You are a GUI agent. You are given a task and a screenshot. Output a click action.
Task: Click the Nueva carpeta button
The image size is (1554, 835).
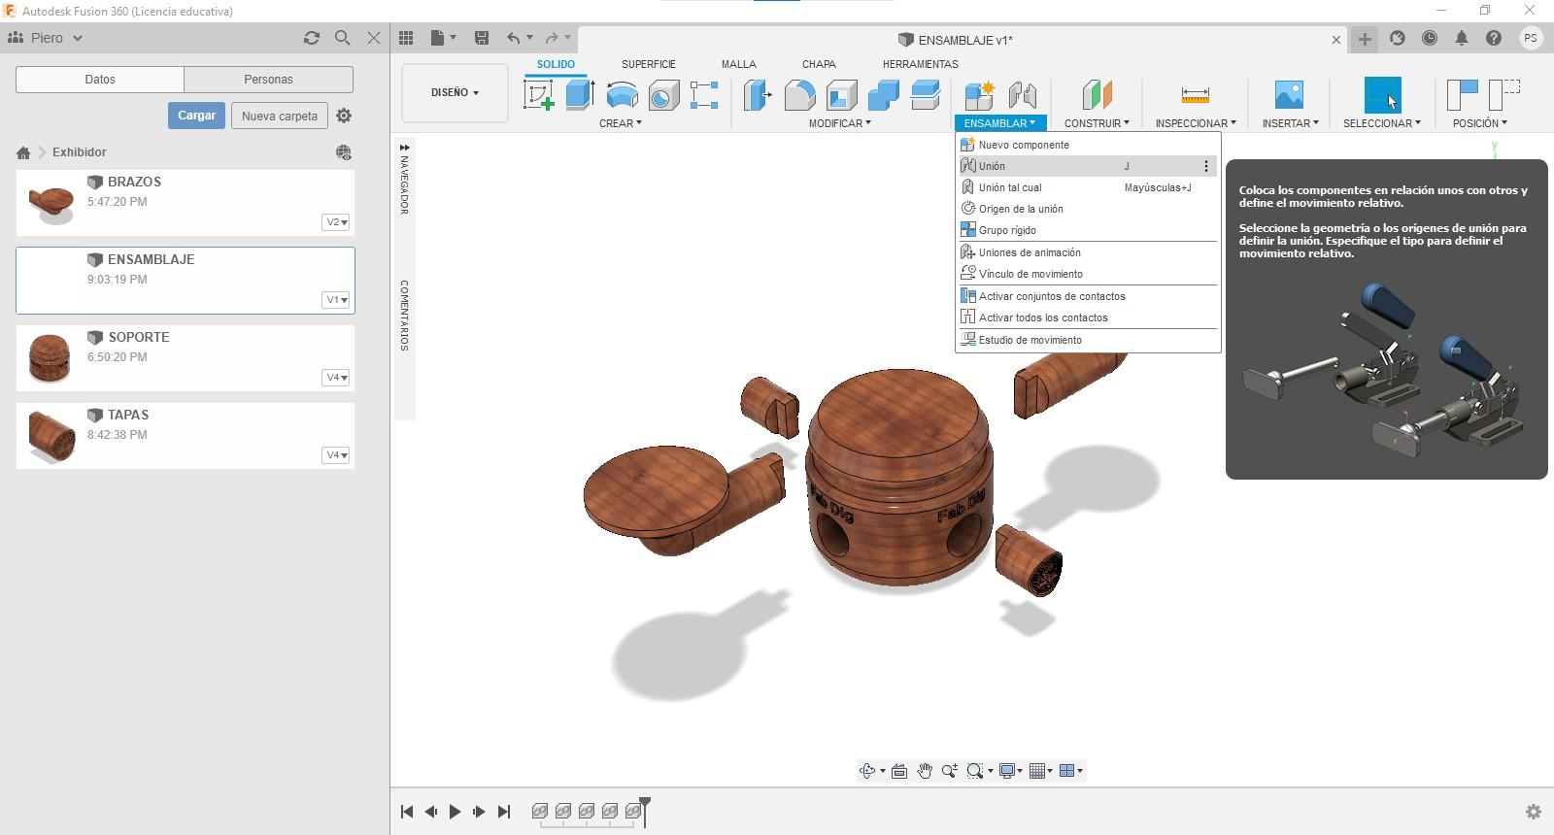pyautogui.click(x=280, y=116)
